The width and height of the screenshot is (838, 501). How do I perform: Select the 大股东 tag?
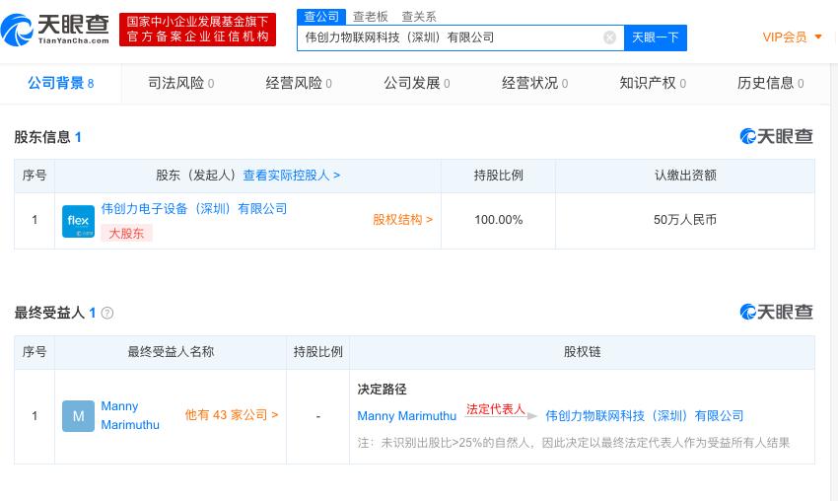click(126, 233)
